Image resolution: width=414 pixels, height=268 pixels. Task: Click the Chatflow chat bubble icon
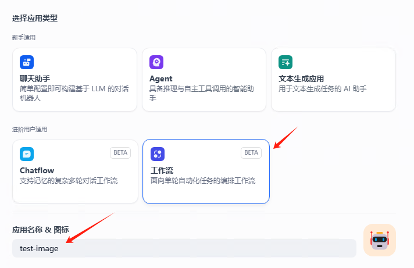pos(27,154)
